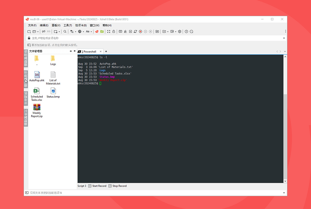The height and width of the screenshot is (209, 311).
Task: Launch Xftp green icon
Action: (x=102, y=31)
